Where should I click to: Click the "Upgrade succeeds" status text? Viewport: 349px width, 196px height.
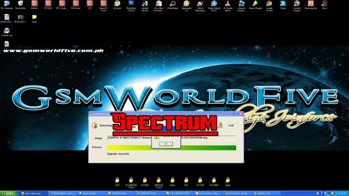pos(118,154)
